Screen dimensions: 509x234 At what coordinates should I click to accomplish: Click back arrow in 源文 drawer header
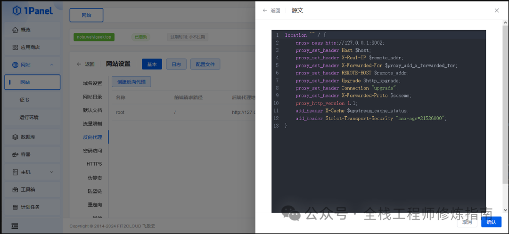point(264,10)
